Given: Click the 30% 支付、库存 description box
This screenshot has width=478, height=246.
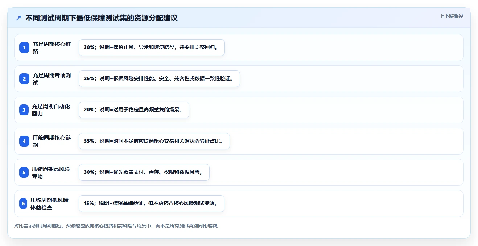Looking at the screenshot, I should (x=144, y=172).
